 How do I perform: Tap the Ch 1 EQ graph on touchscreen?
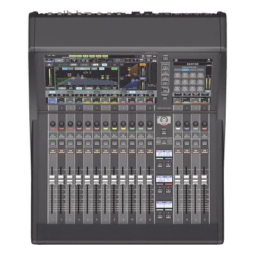pos(87,79)
